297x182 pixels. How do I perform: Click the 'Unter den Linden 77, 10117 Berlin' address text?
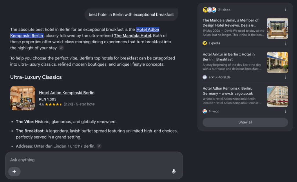pos(65,146)
